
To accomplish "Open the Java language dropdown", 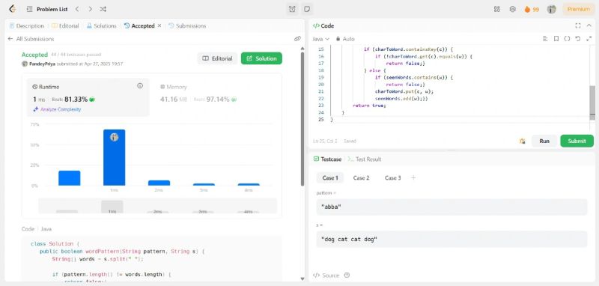I will coord(320,39).
